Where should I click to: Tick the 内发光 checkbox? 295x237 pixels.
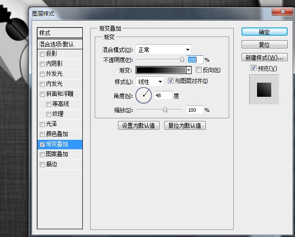click(42, 84)
